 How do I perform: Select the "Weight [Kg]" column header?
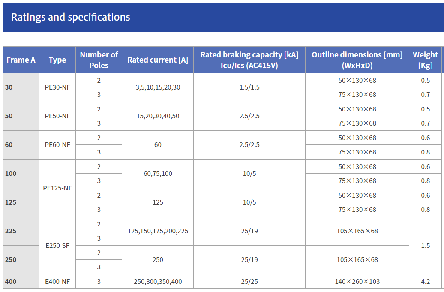[425, 60]
